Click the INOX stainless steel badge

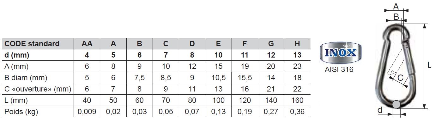pos(339,53)
